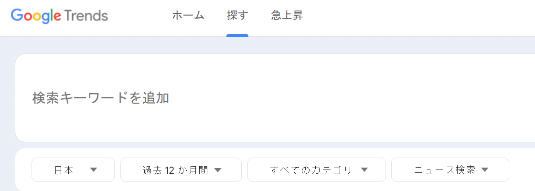The height and width of the screenshot is (191, 535).
Task: Click the arrow beside すべてのカテゴリ
Action: point(364,170)
